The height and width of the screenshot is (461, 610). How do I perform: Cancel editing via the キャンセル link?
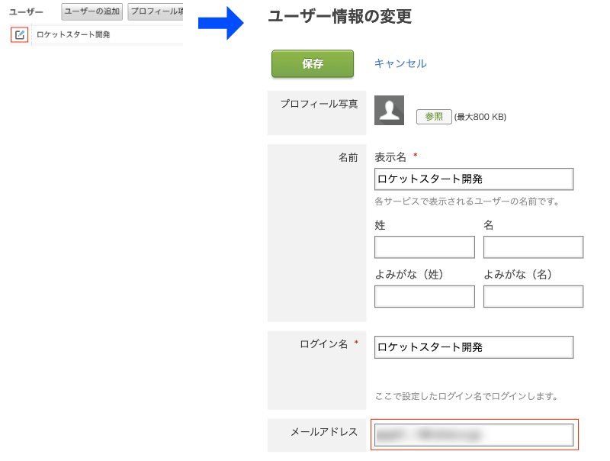pyautogui.click(x=400, y=63)
